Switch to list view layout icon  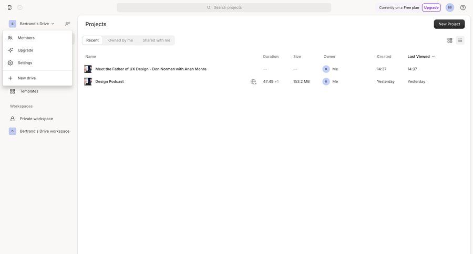(x=460, y=40)
